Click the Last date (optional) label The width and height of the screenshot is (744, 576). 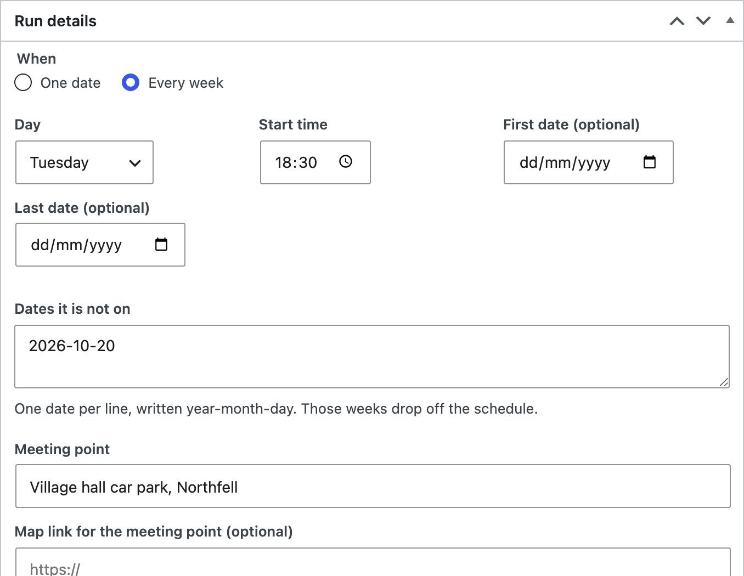pyautogui.click(x=82, y=208)
